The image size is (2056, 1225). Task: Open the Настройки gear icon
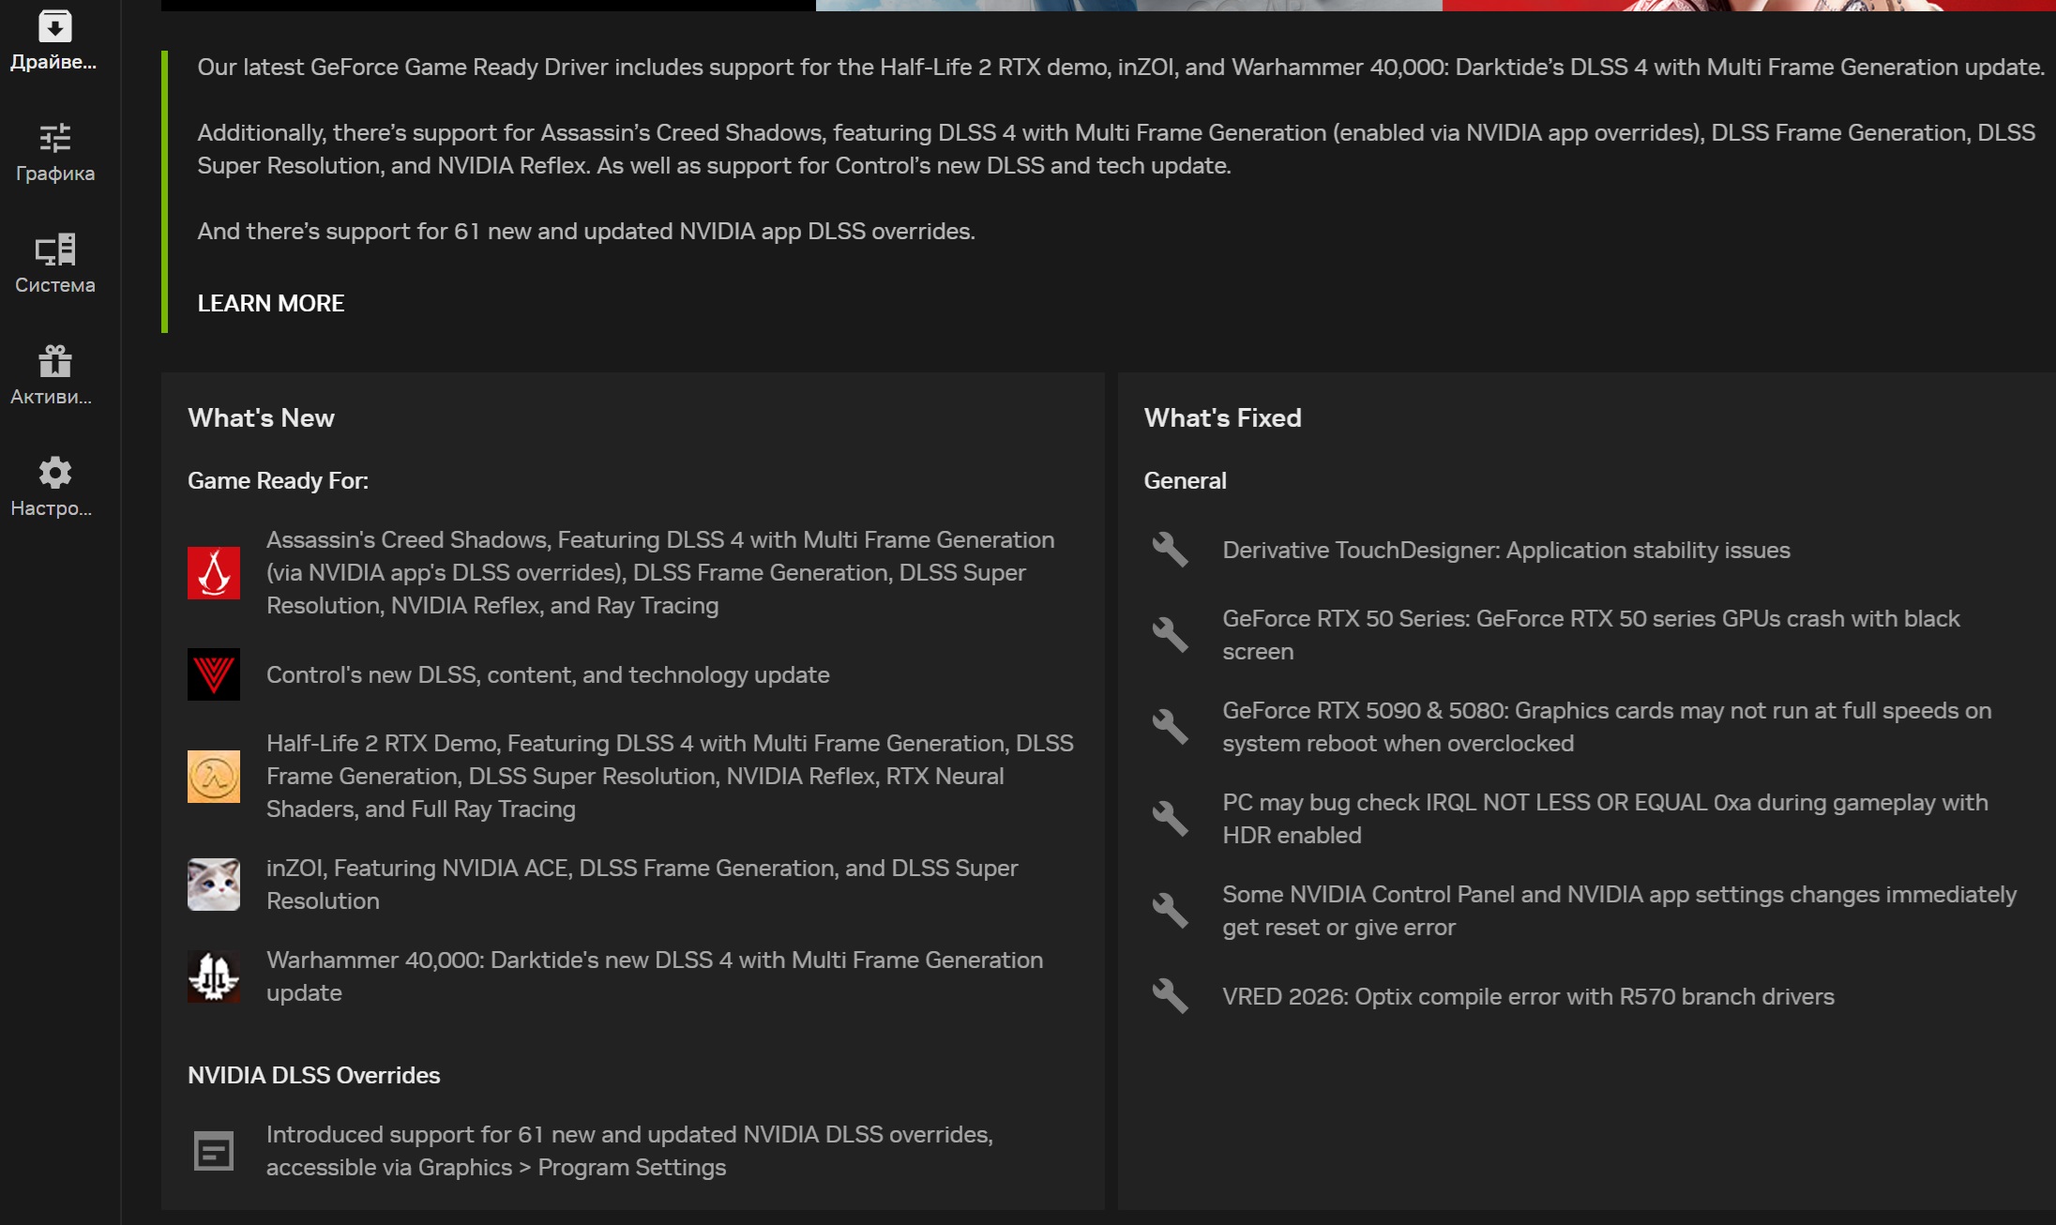(x=55, y=473)
